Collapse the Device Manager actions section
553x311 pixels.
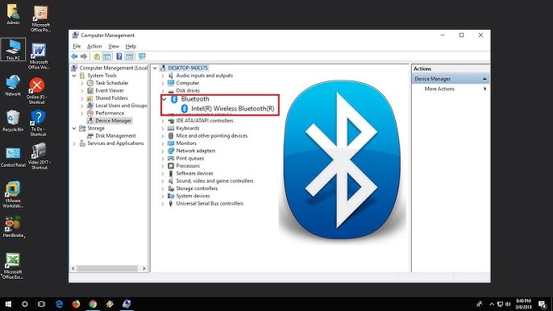484,79
